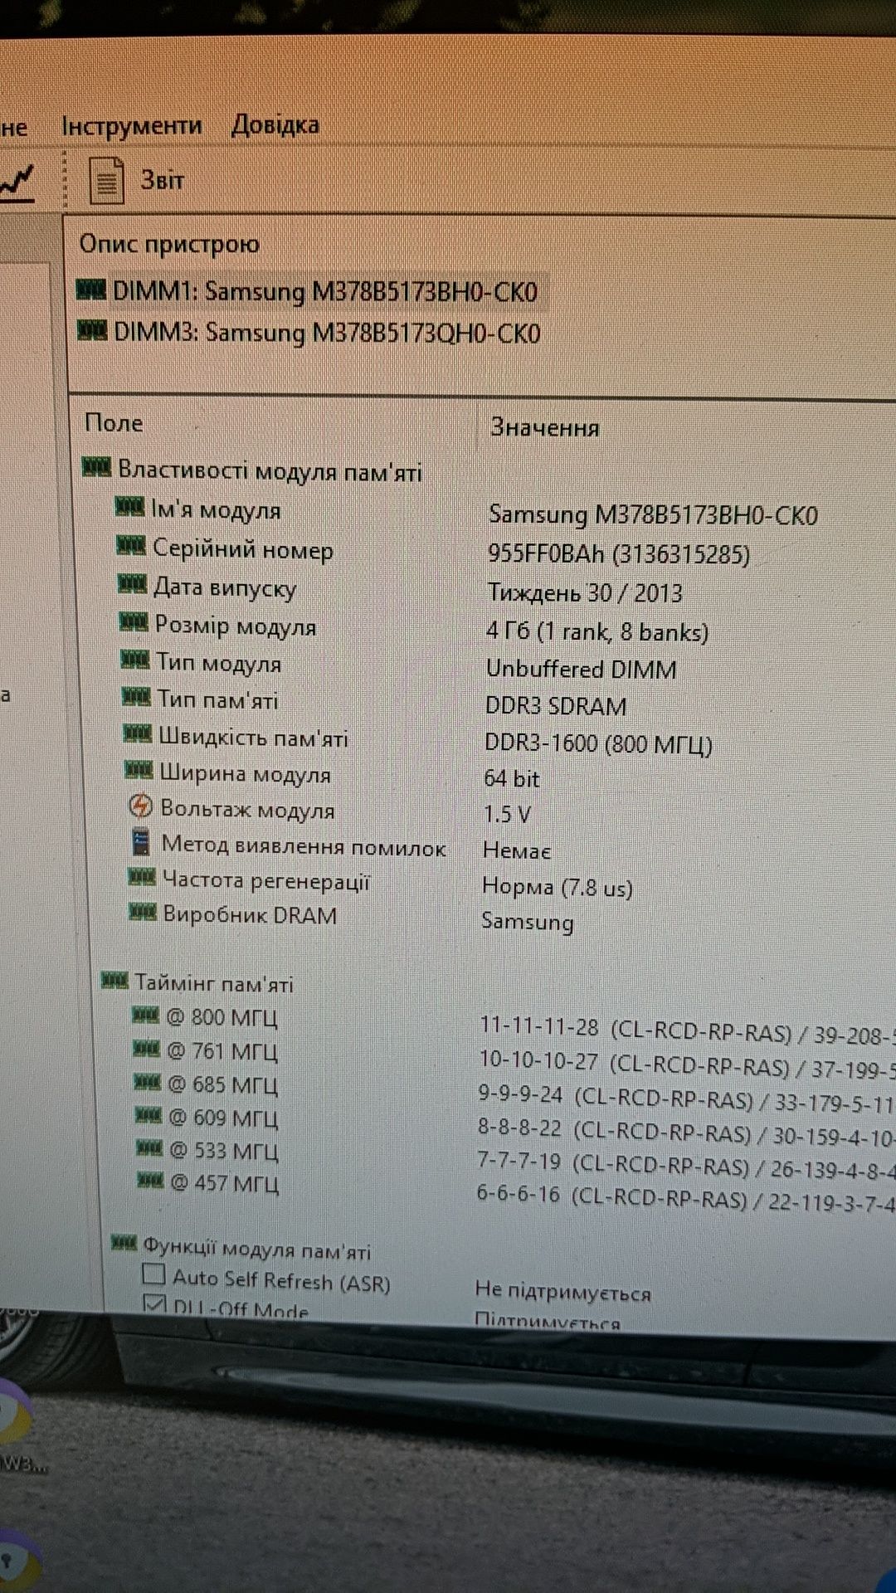Click the icon beside @ 761 МГЦ
This screenshot has width=896, height=1593.
coord(147,1049)
